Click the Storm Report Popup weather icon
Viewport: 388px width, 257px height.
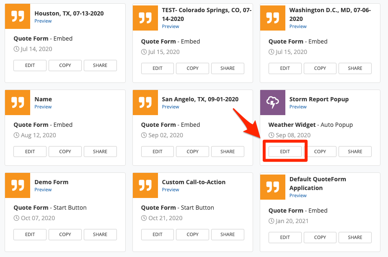(272, 103)
